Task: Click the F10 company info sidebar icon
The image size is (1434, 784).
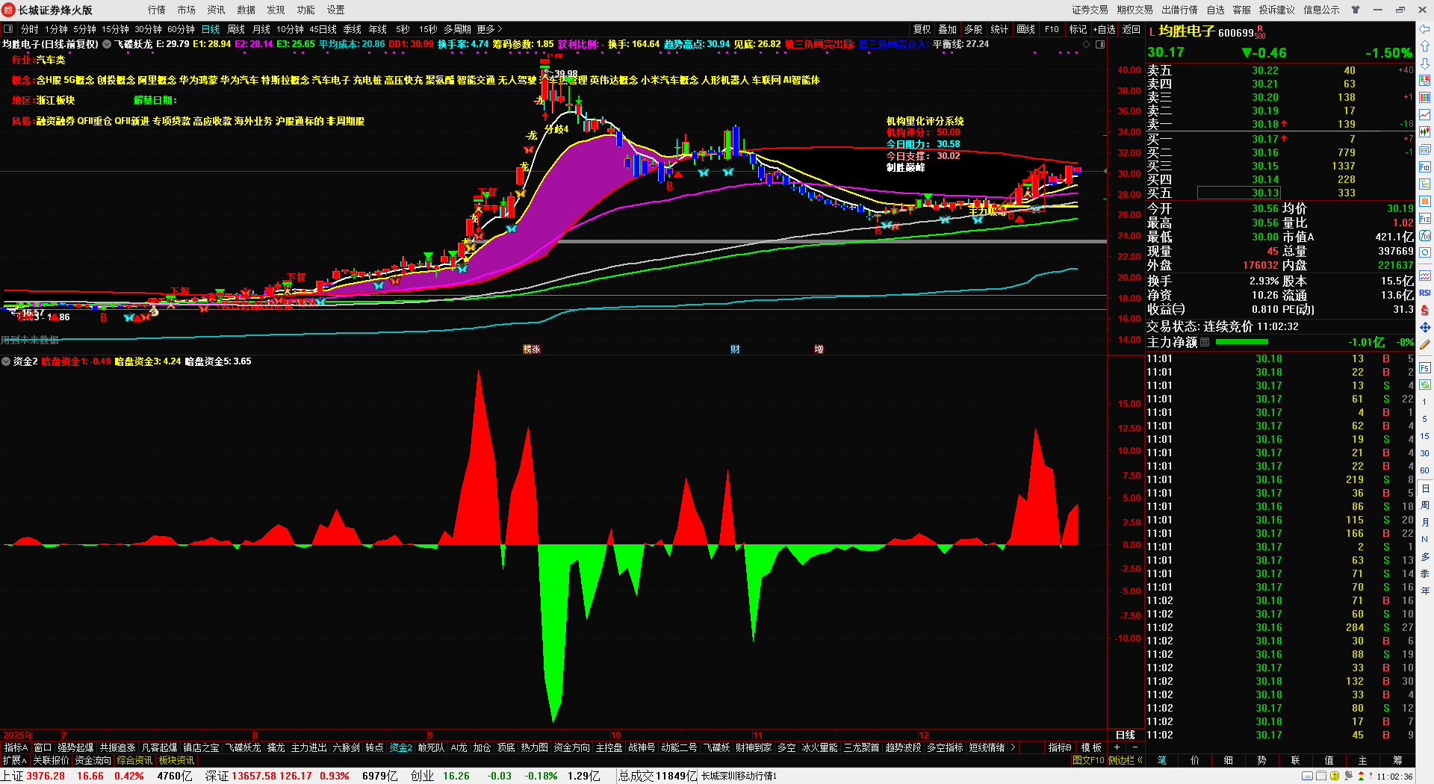Action: [1425, 167]
